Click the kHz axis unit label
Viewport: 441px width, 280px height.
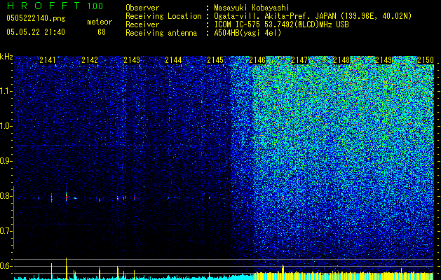(x=6, y=57)
